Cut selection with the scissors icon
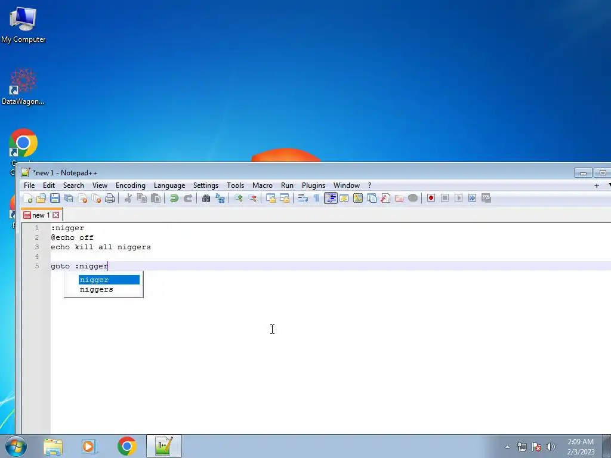 tap(128, 198)
